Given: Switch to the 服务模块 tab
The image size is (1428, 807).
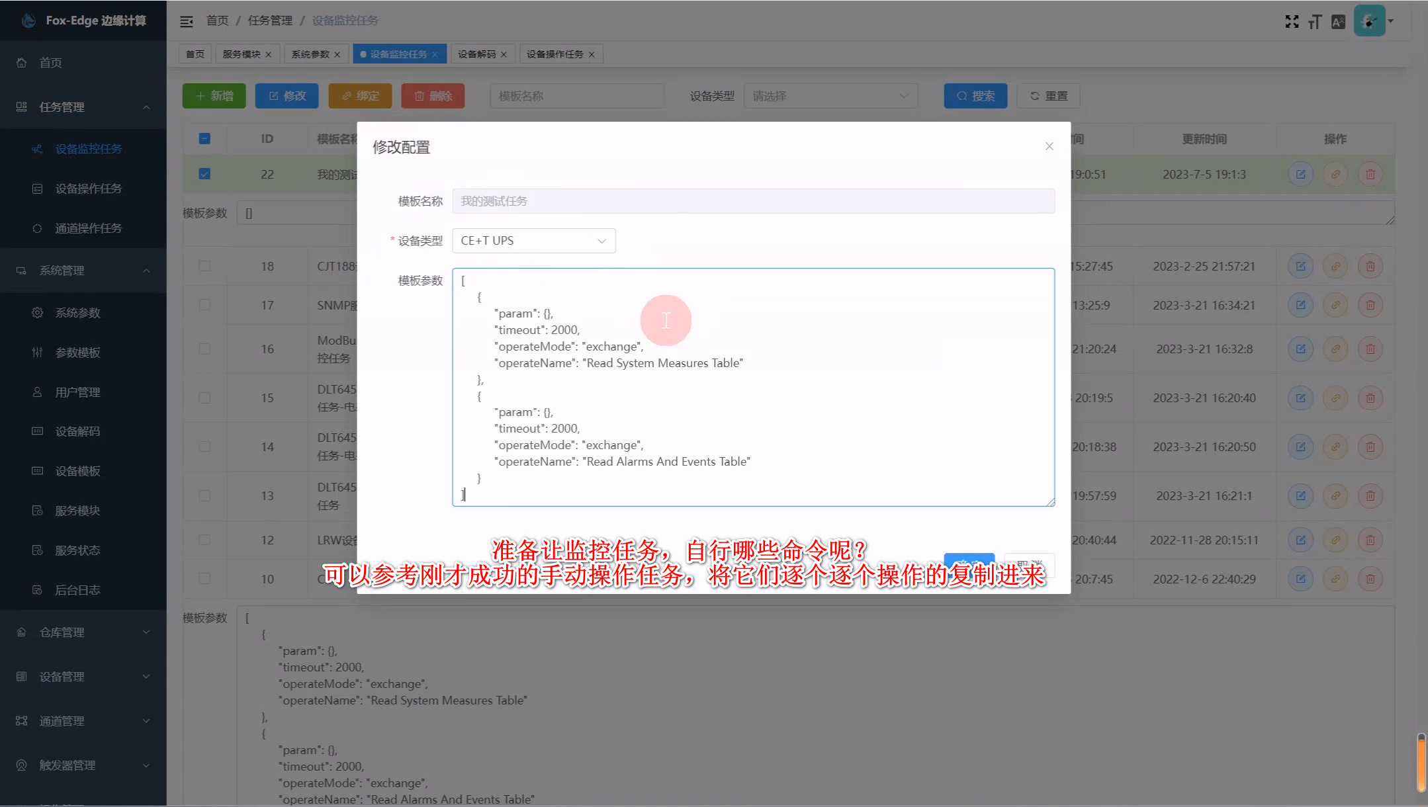Looking at the screenshot, I should coord(247,54).
